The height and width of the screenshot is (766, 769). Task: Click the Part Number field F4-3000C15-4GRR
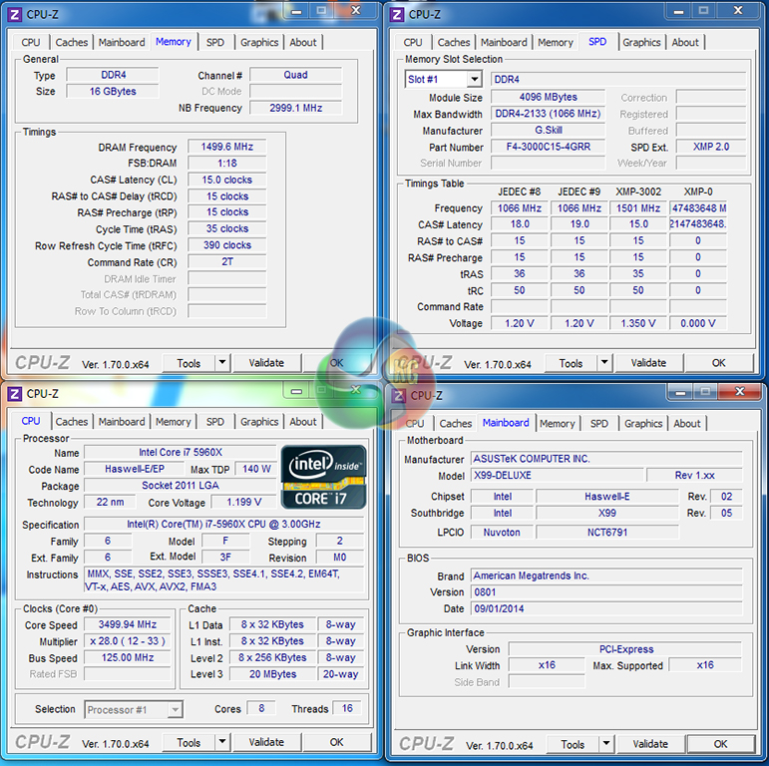(x=549, y=147)
